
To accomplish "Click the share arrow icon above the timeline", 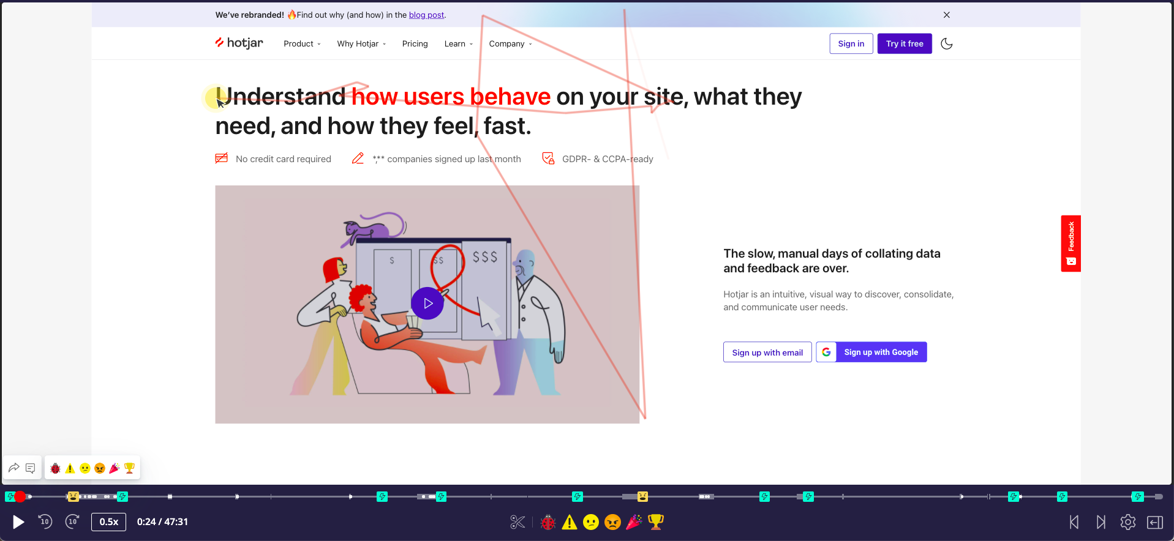I will coord(13,468).
